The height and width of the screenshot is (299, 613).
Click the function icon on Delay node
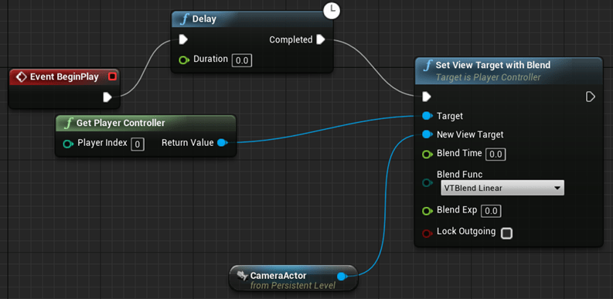[185, 19]
